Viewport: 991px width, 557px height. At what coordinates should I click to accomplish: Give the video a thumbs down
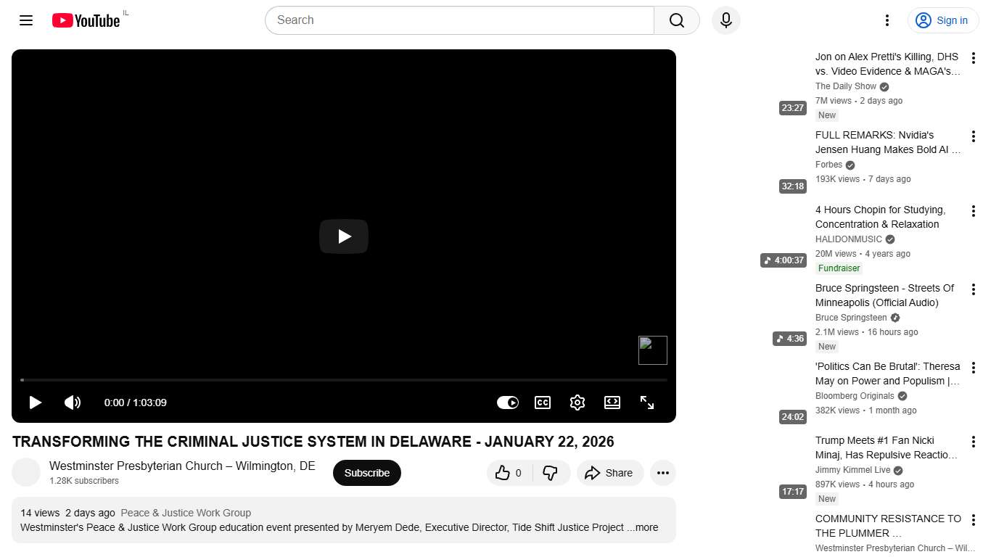point(551,472)
